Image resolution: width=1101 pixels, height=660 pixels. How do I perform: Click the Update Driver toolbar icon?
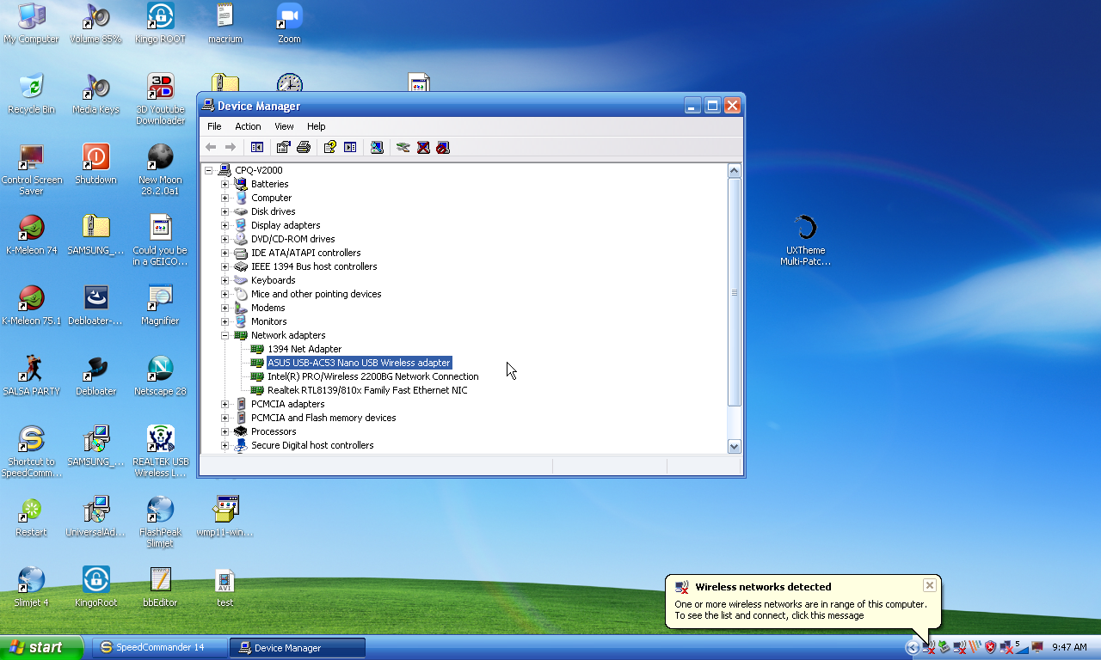[x=403, y=147]
